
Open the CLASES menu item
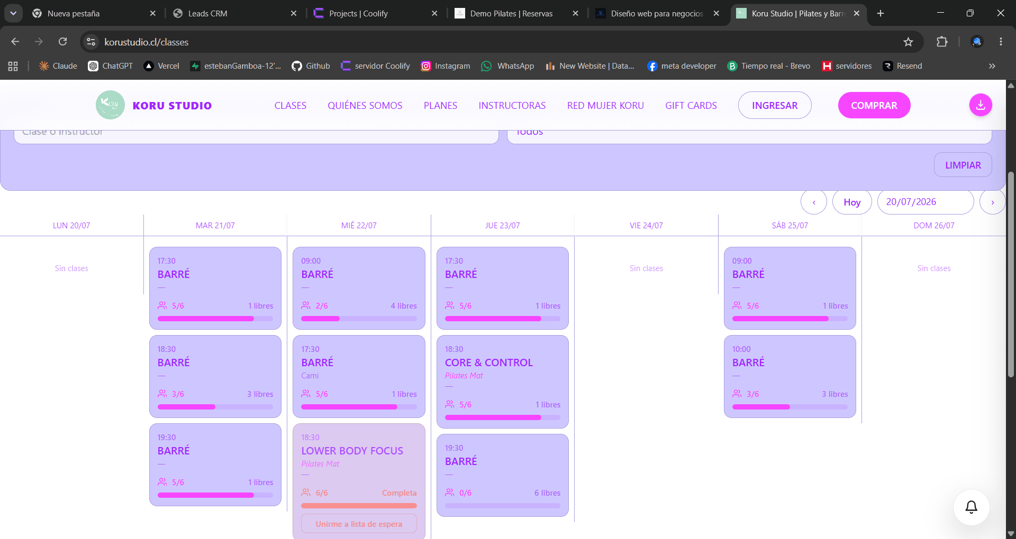[x=291, y=106]
